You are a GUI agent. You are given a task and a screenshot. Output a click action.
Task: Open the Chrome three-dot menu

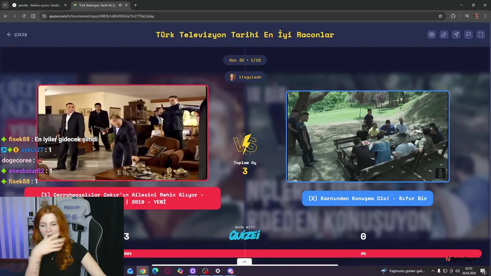485,16
